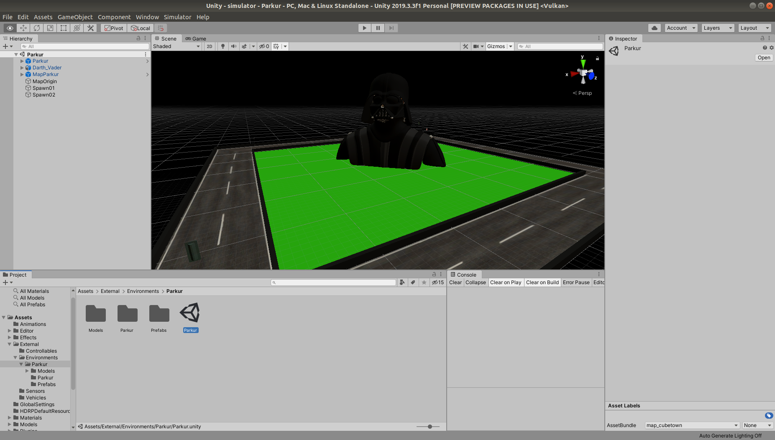The height and width of the screenshot is (440, 775).
Task: Open the scene effects dropdown arrow
Action: tap(253, 46)
